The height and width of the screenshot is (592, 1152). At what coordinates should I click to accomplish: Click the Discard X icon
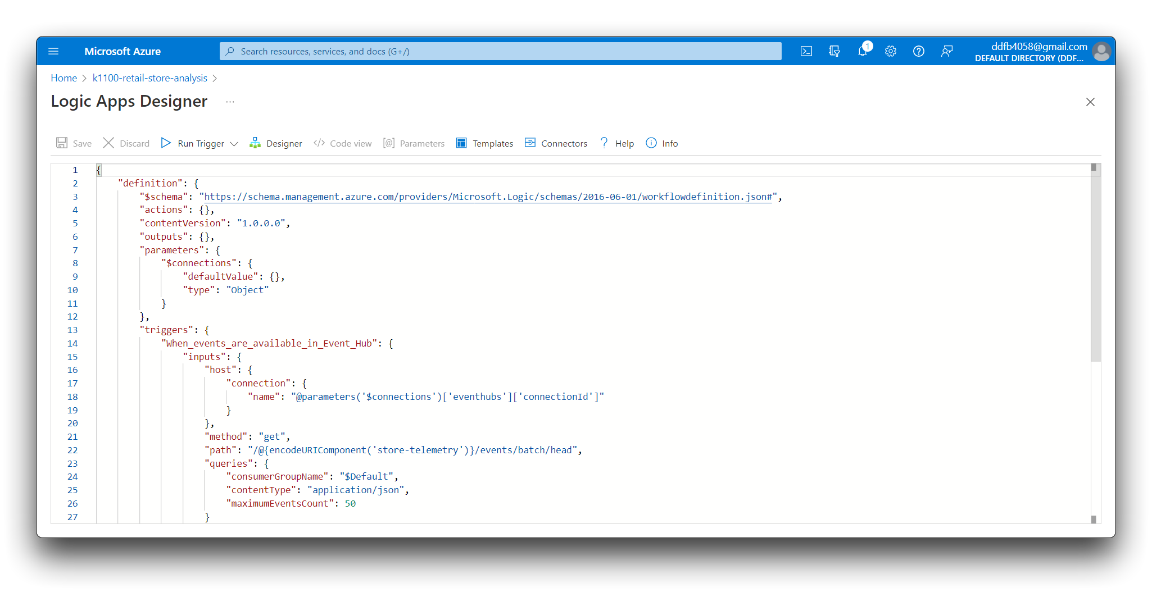[108, 143]
